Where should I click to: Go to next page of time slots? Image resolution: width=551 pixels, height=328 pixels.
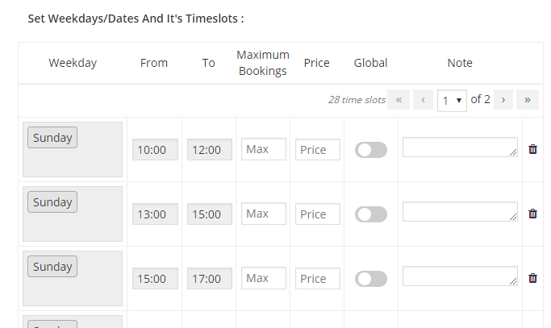tap(503, 100)
